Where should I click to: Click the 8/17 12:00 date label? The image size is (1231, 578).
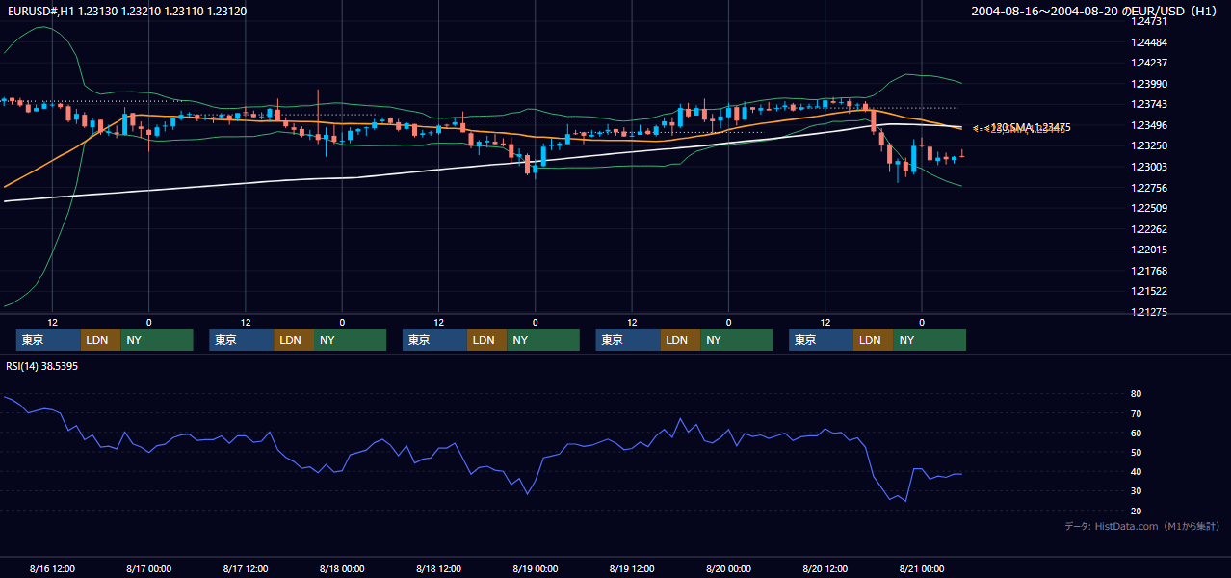pyautogui.click(x=246, y=568)
